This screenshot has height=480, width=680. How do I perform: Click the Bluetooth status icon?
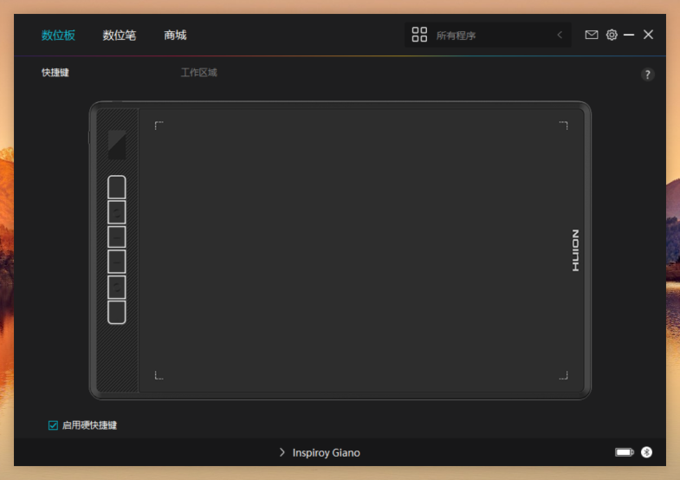(646, 452)
